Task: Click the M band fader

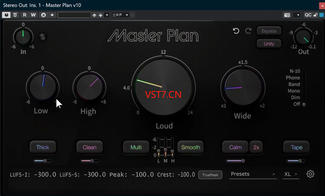Action: [165, 147]
